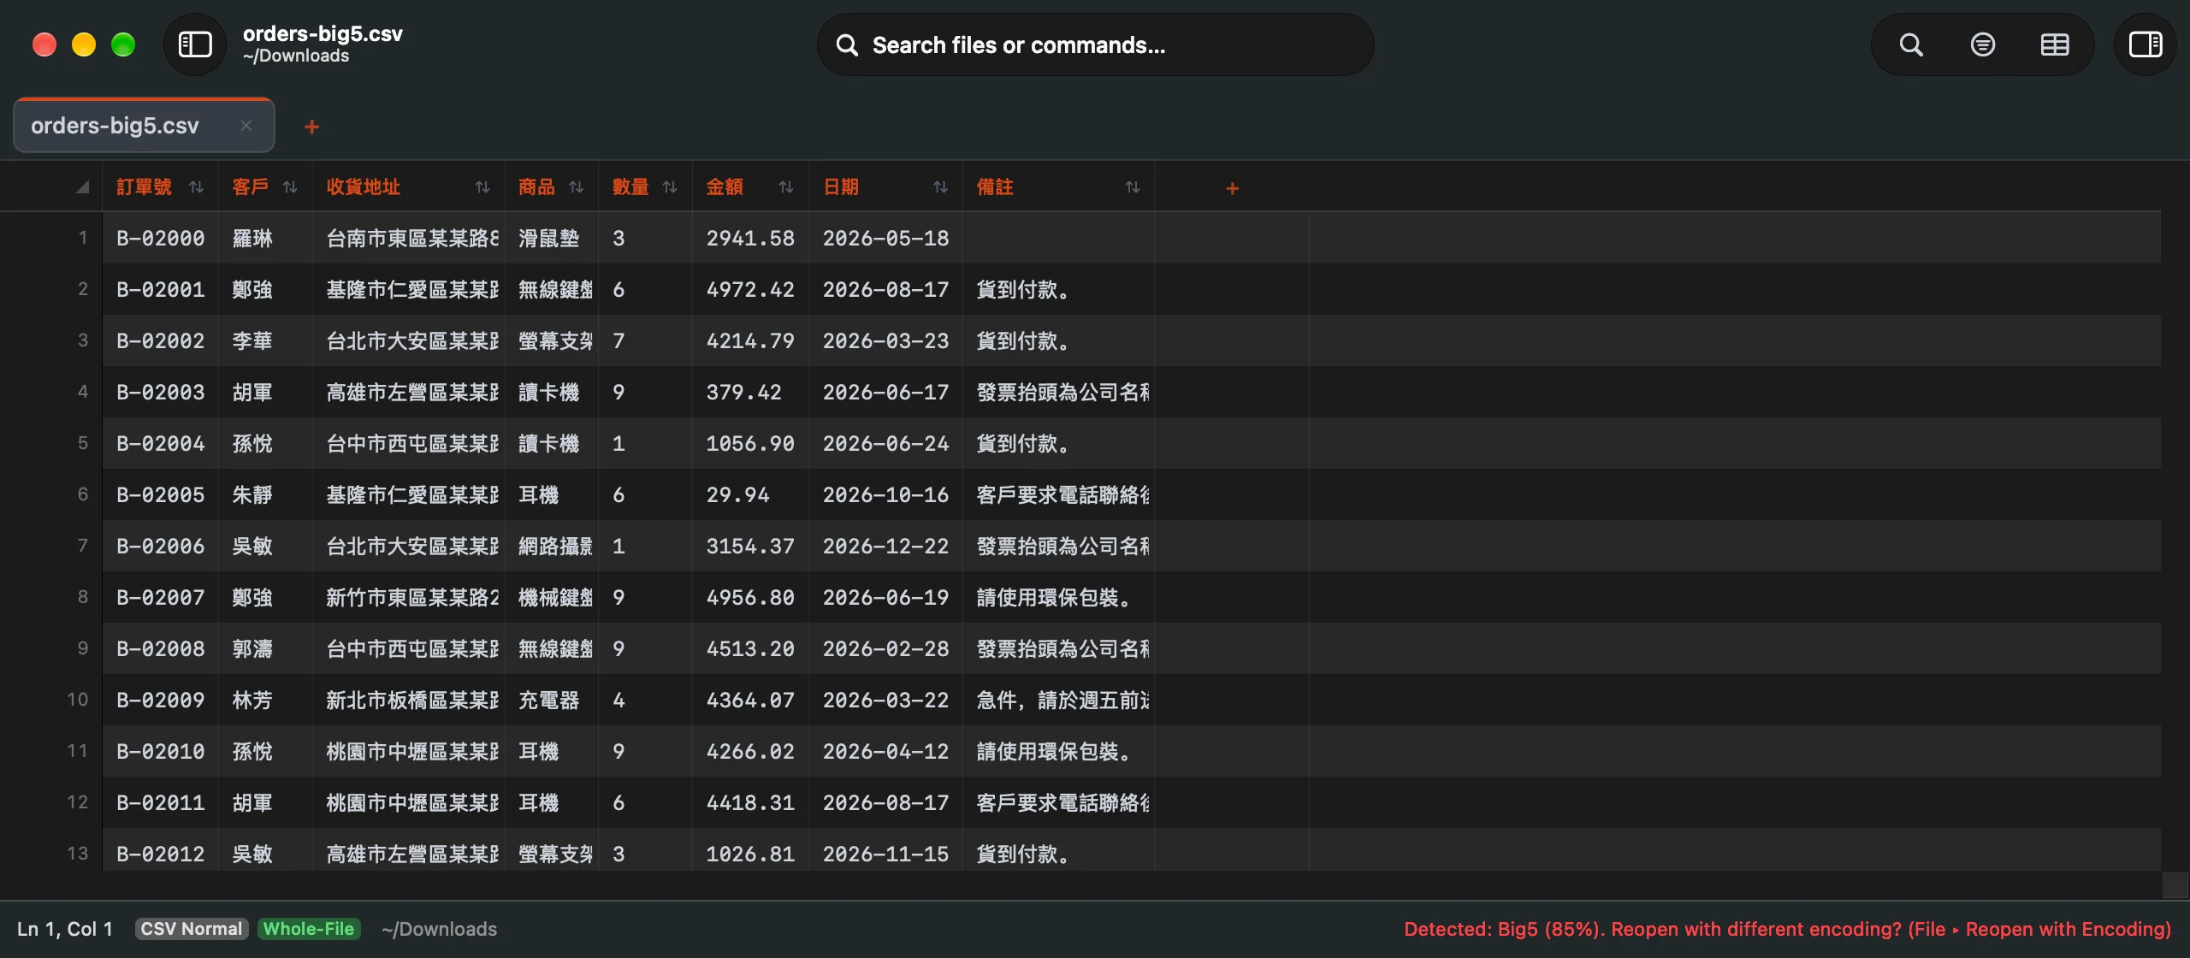Toggle the right inspector panel icon

tap(2145, 44)
